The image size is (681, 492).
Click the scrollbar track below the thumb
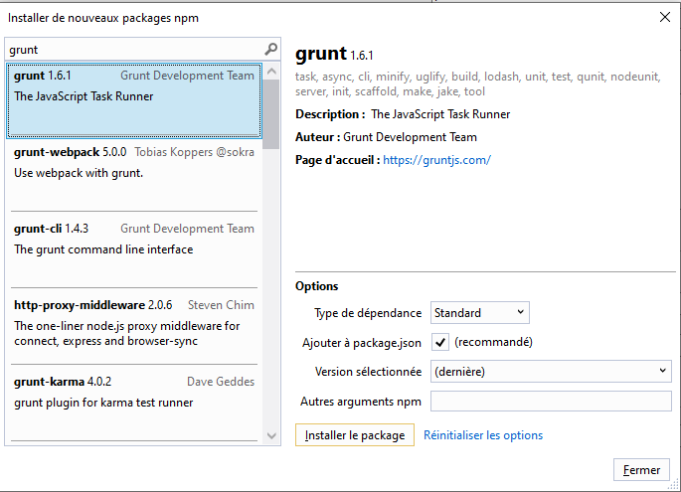click(270, 298)
